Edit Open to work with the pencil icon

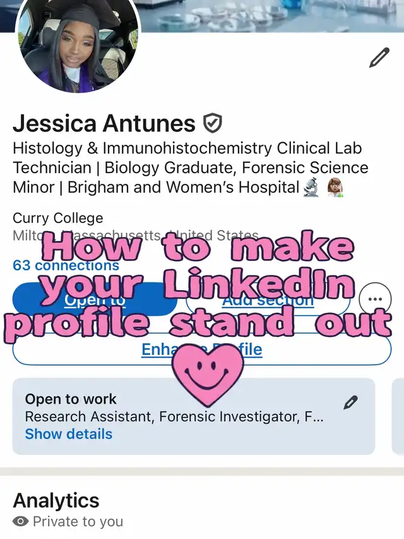click(351, 403)
